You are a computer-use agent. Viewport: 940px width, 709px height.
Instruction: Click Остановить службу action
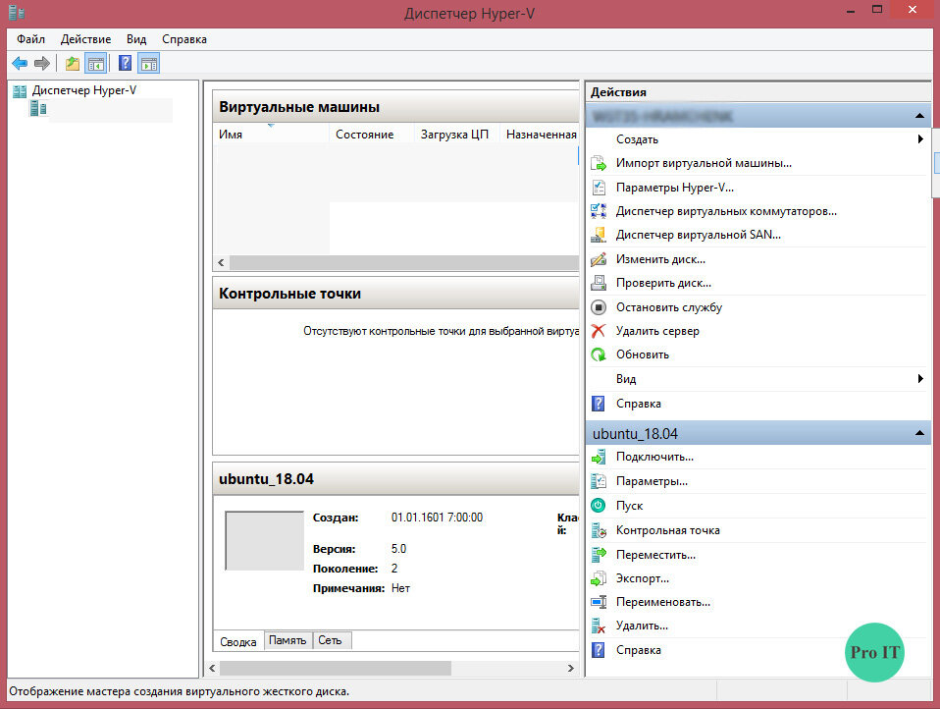669,307
